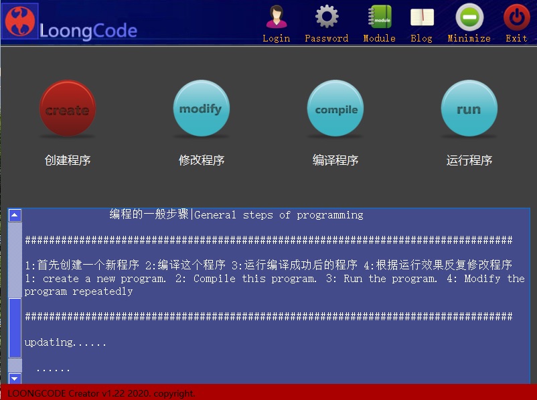Click the LoongCode dragon logo

coord(21,21)
